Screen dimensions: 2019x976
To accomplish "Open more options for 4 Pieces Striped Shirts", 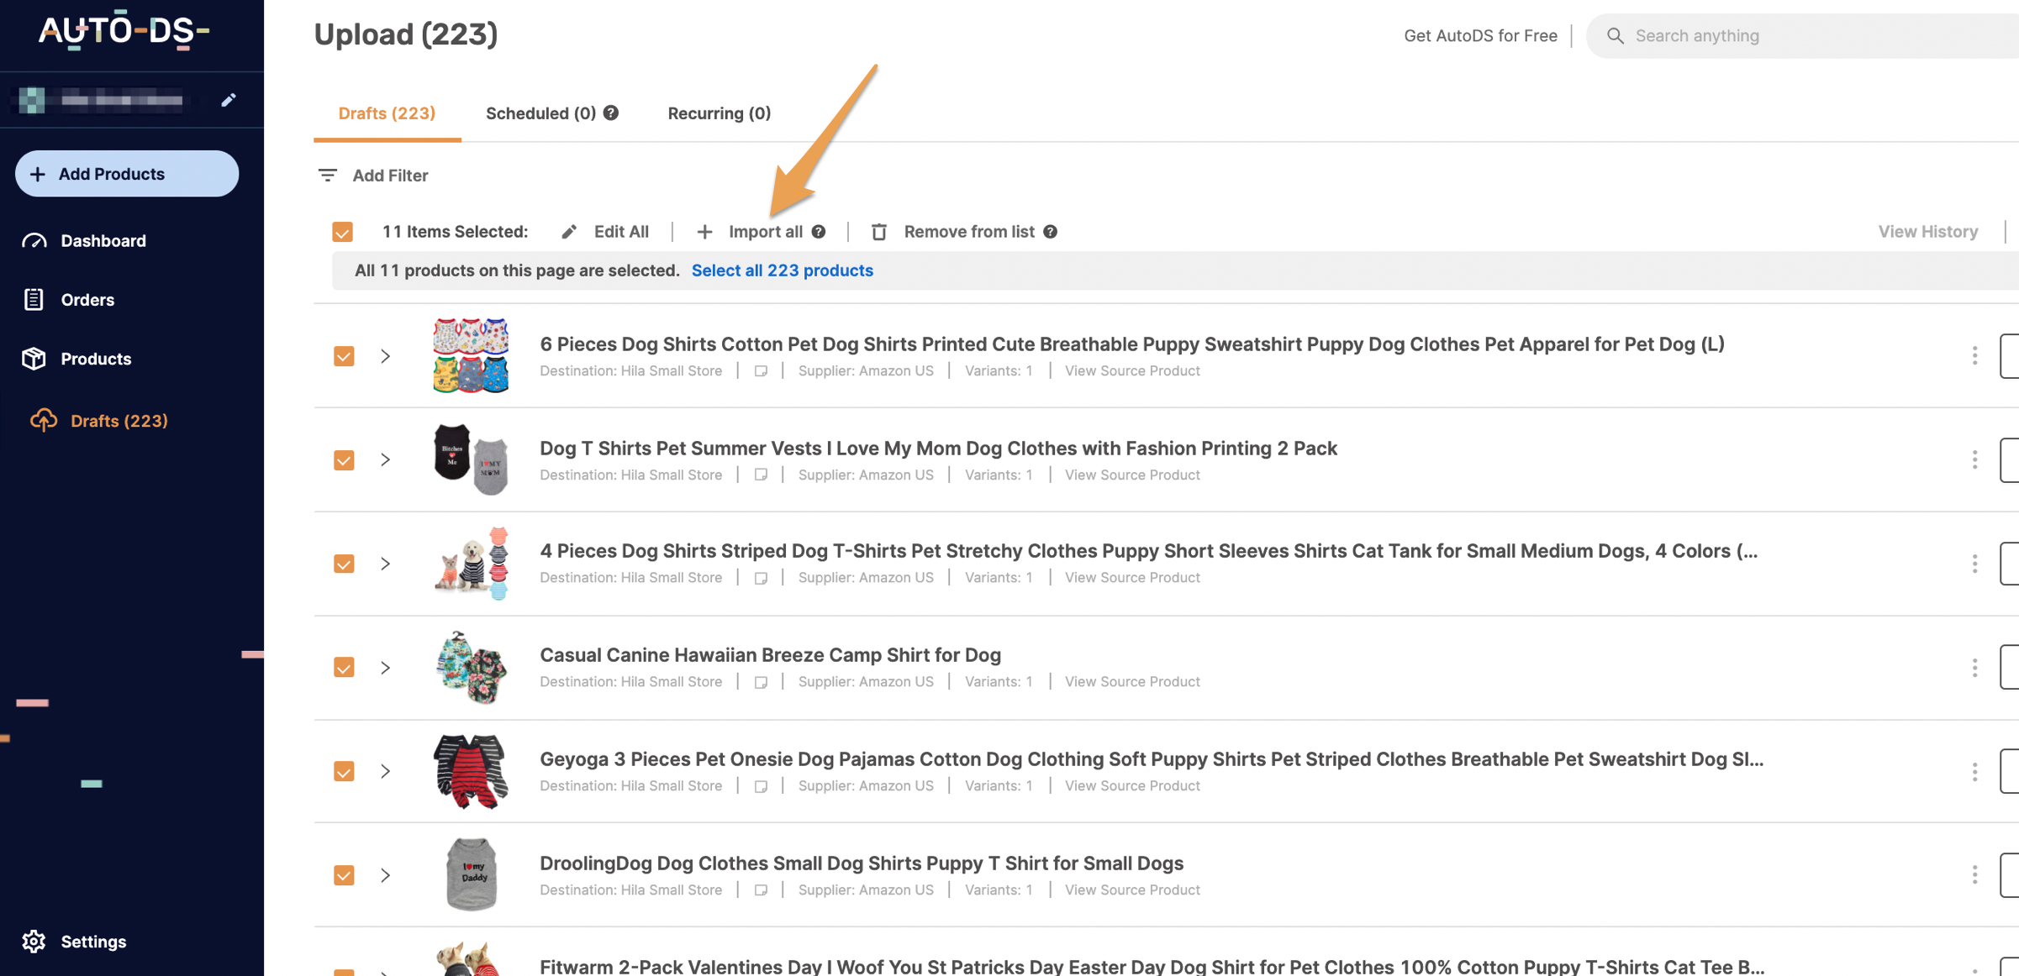I will click(x=1974, y=564).
